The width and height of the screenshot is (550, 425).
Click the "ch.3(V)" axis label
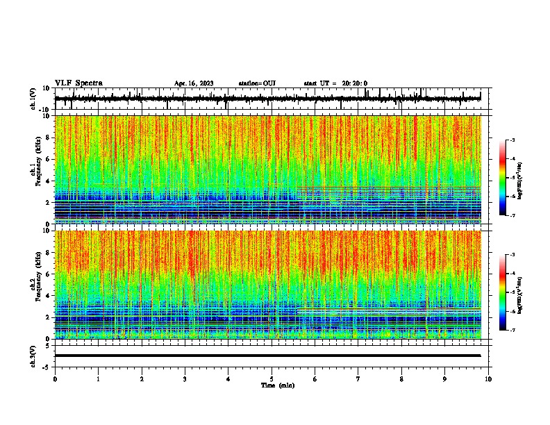click(x=33, y=357)
